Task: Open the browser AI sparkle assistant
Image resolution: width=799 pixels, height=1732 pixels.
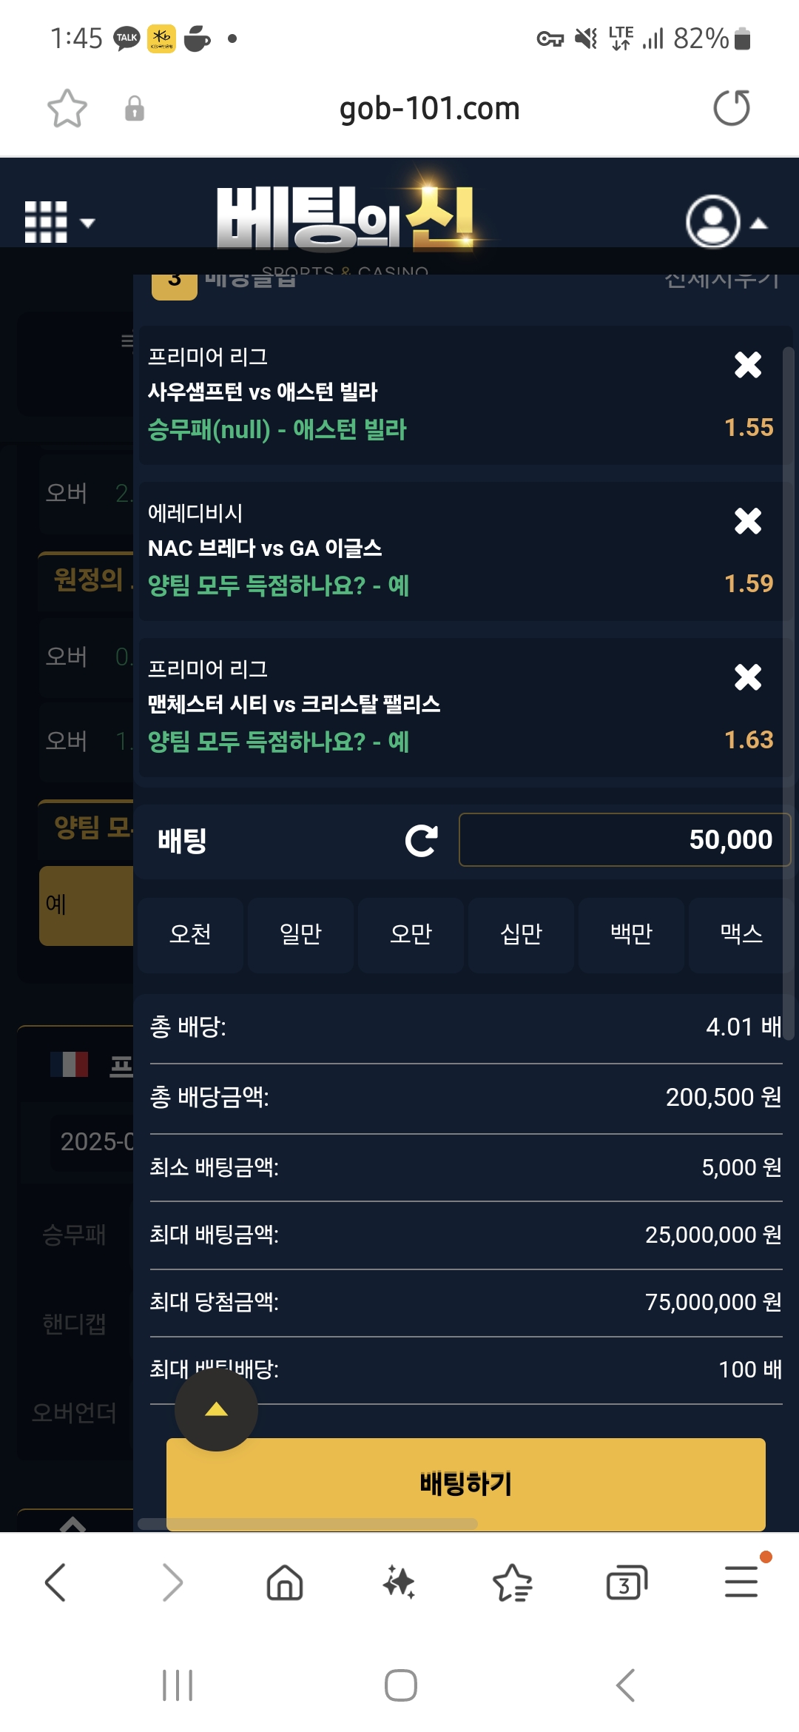Action: click(x=399, y=1583)
